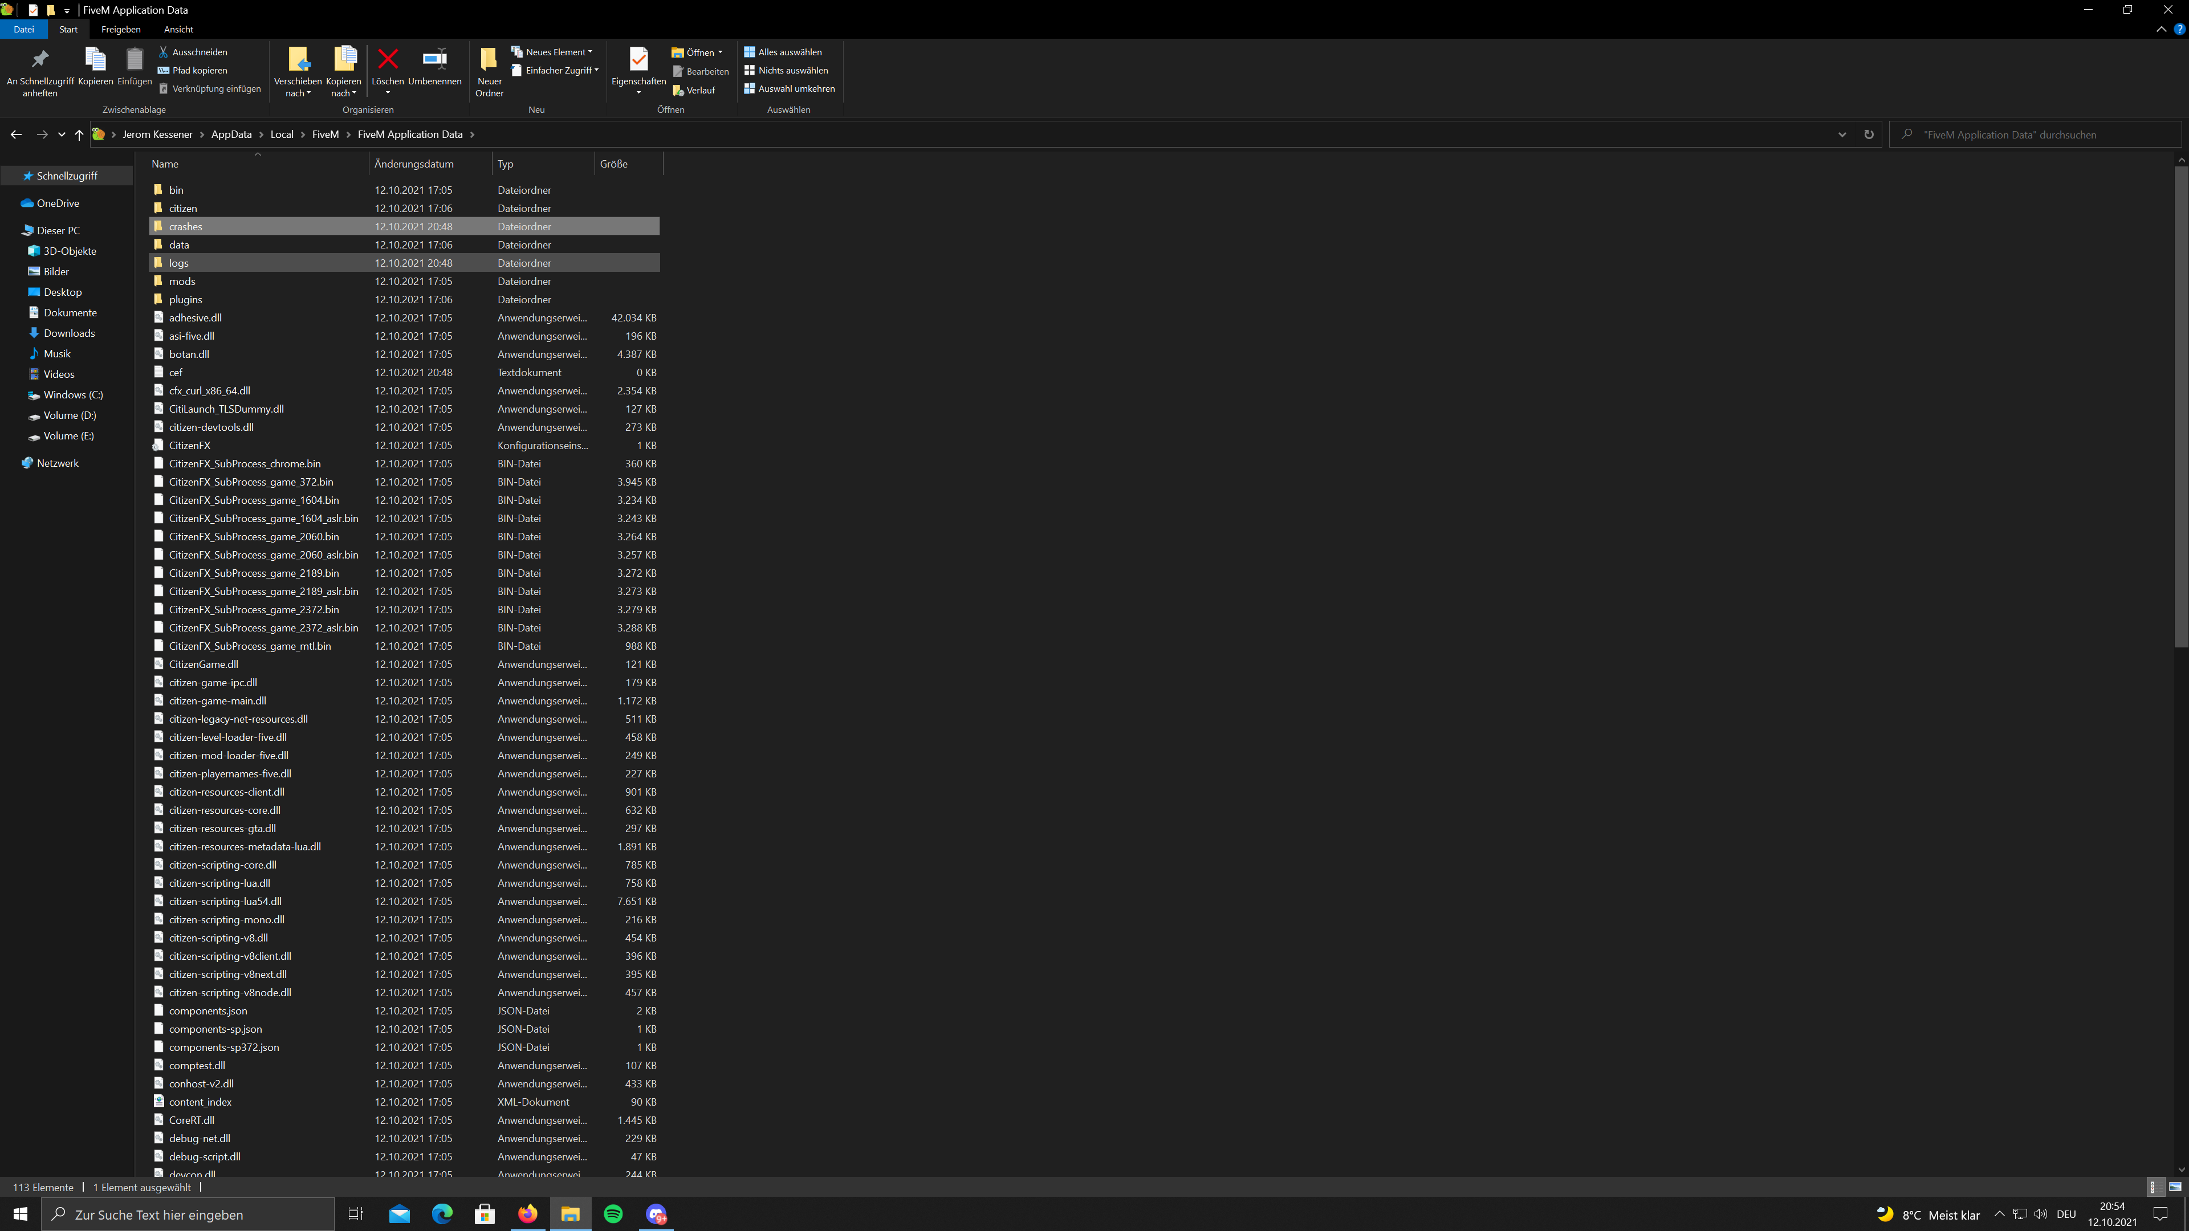
Task: Click AppData in breadcrumb path
Action: (x=231, y=134)
